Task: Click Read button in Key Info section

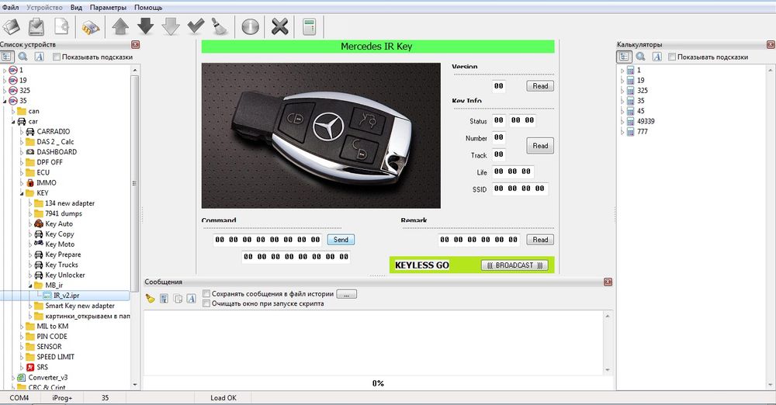Action: point(540,146)
